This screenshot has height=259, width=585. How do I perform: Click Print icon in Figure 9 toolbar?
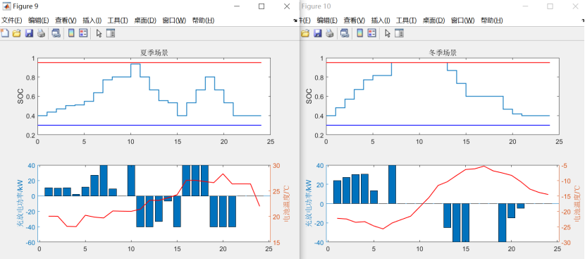[x=41, y=33]
